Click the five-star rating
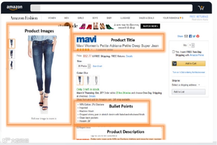This screenshot has width=217, height=145. coord(83,50)
